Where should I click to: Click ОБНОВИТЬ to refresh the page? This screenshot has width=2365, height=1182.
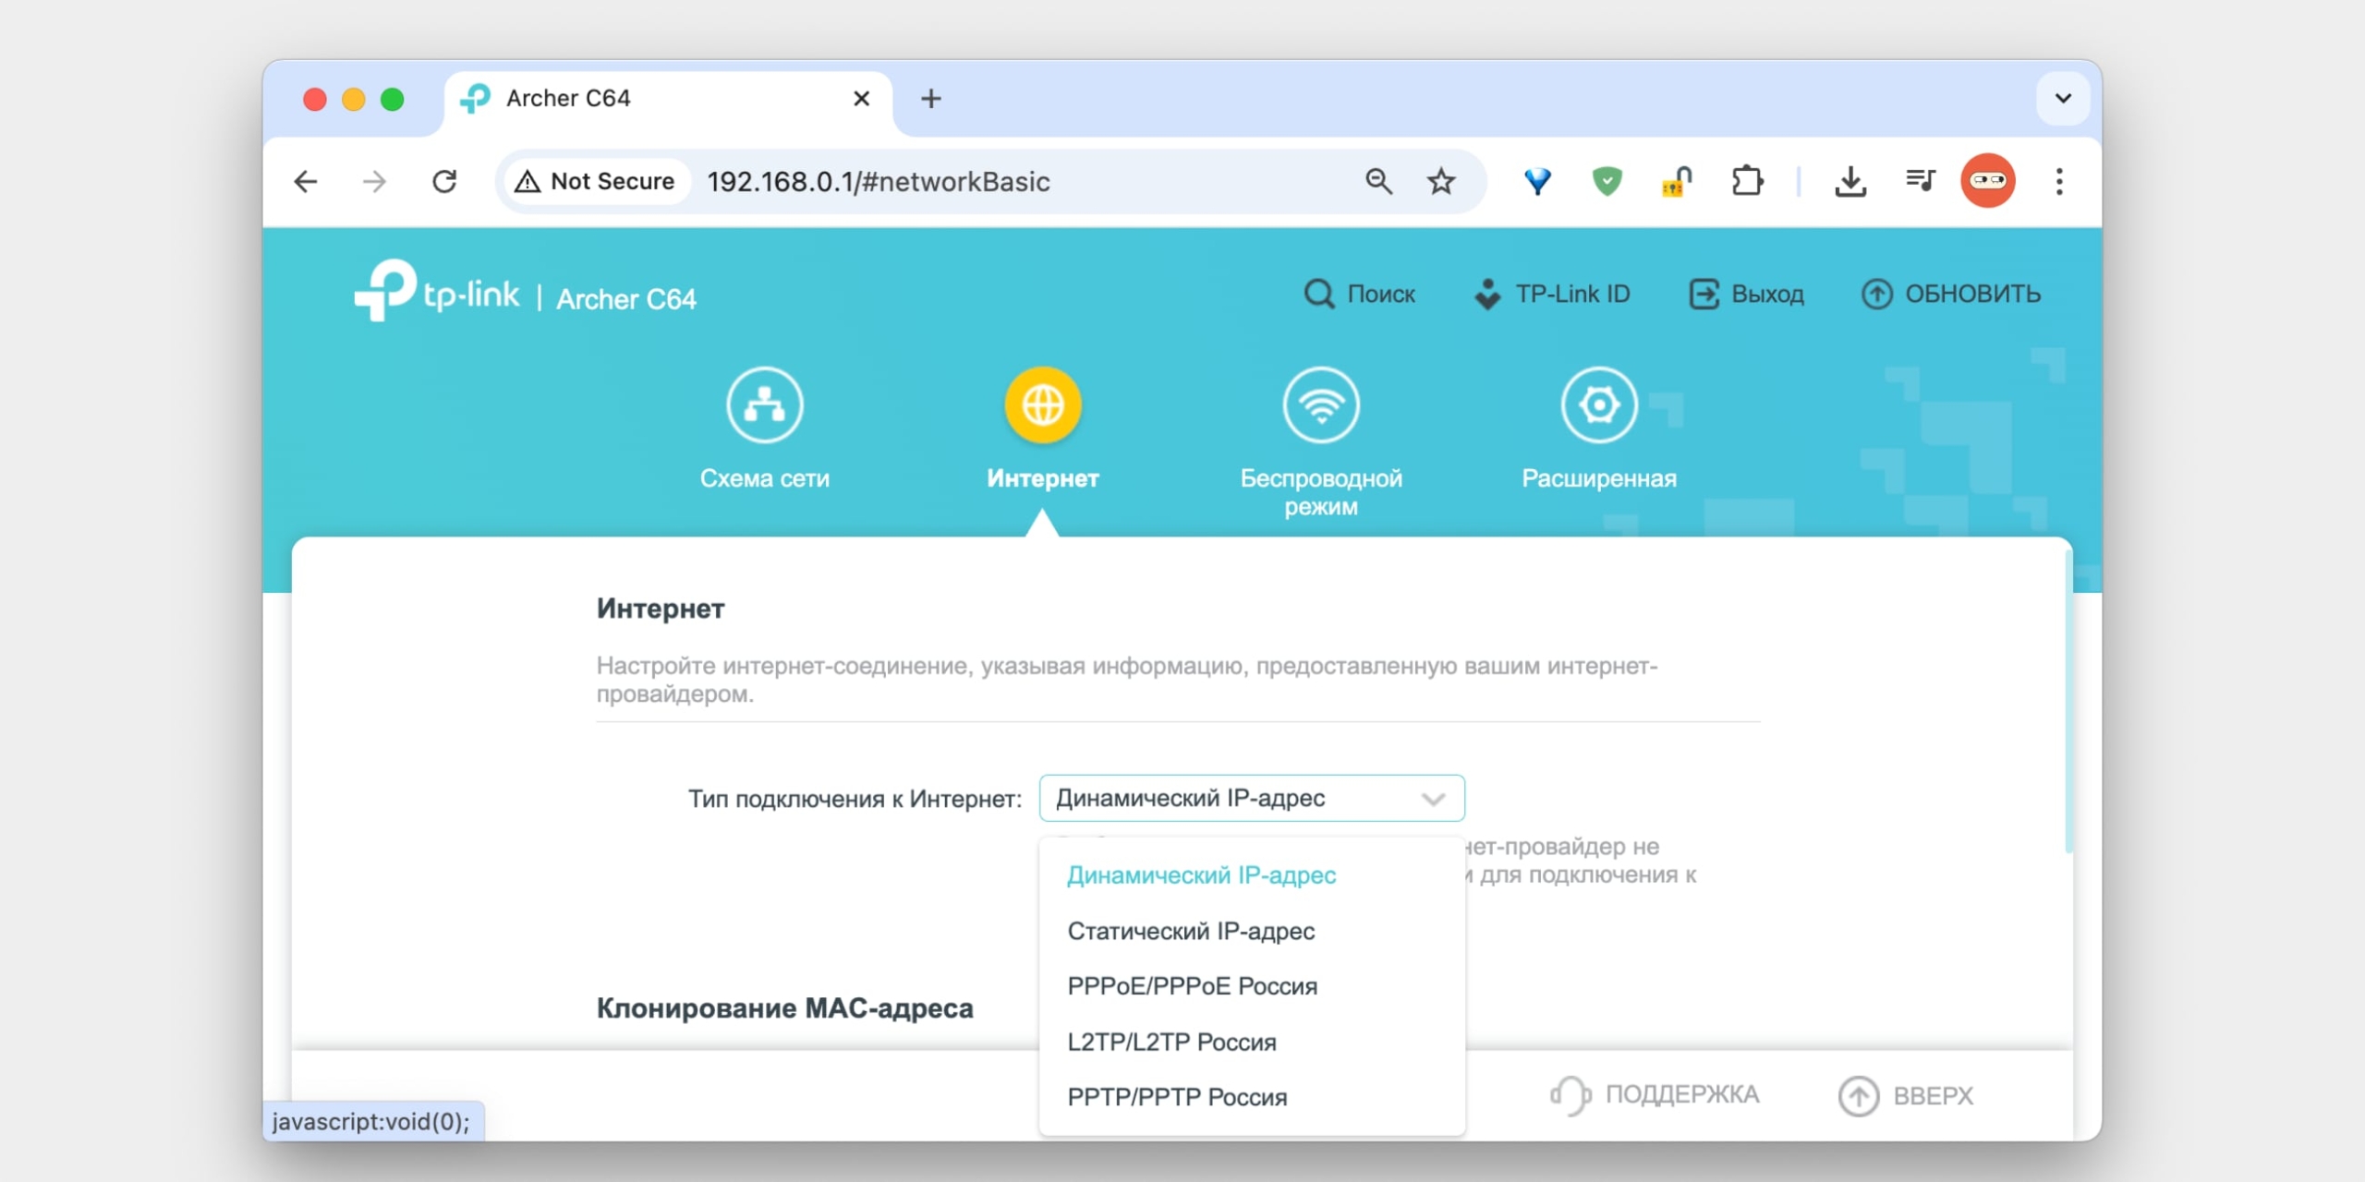[x=1950, y=294]
